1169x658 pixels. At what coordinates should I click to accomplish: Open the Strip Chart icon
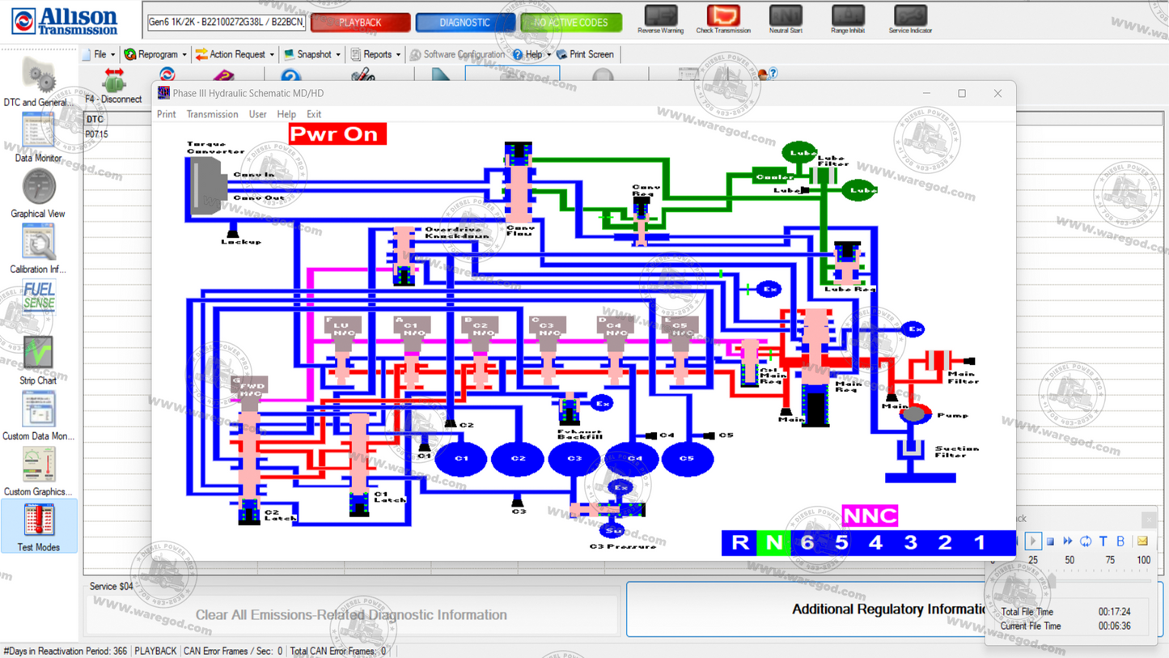[38, 354]
